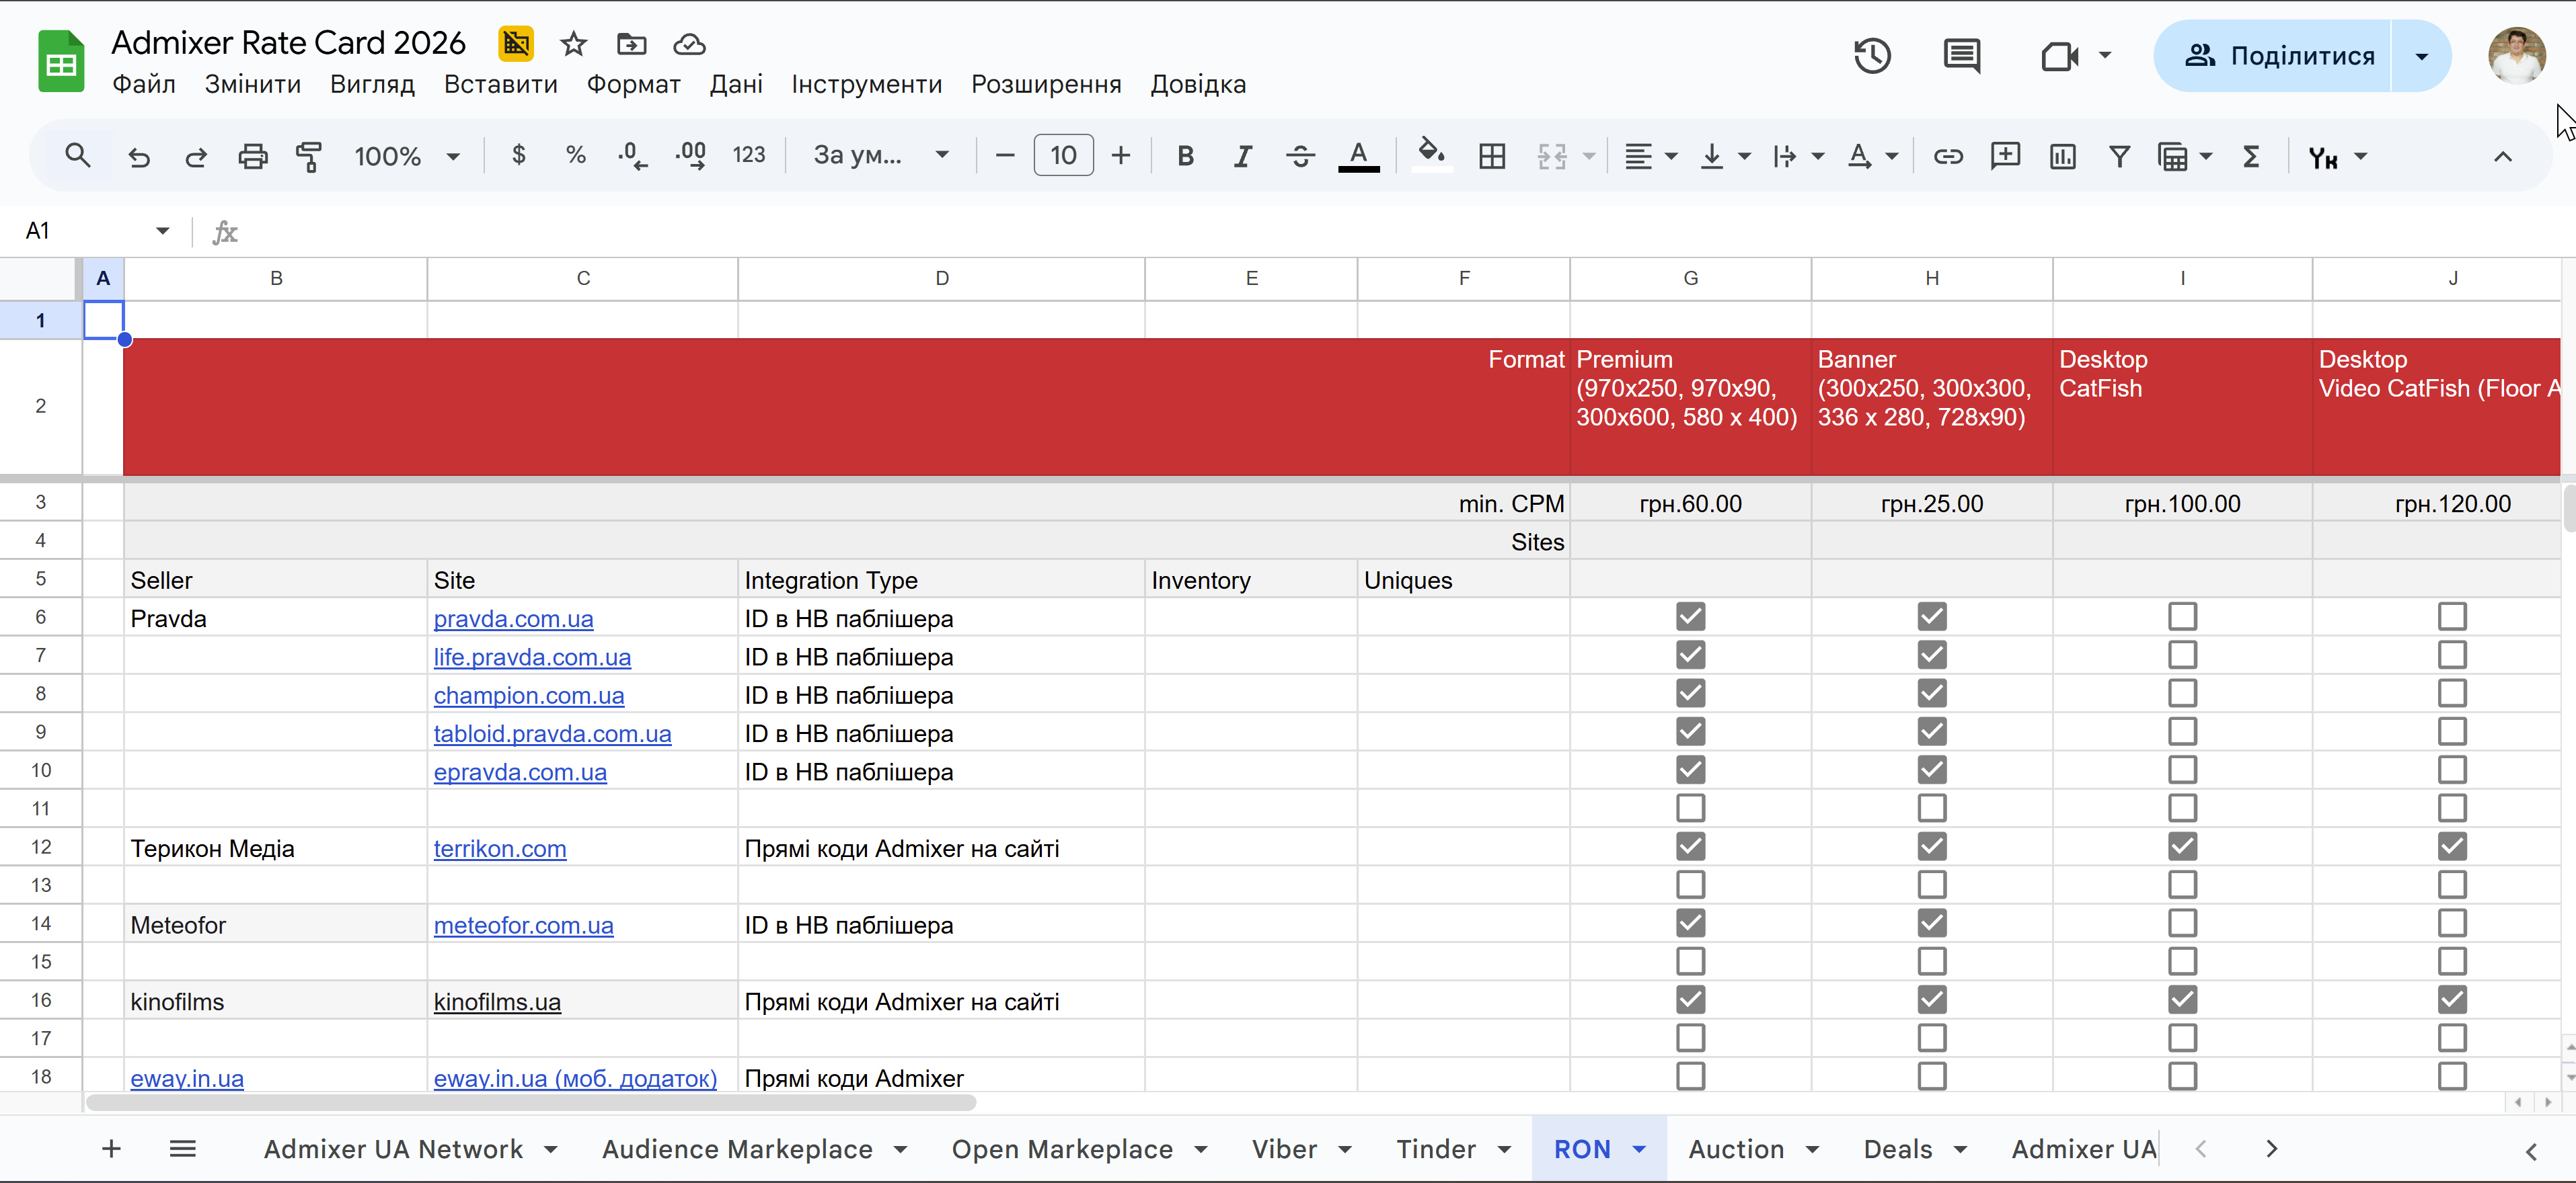Open the text color picker
The width and height of the screenshot is (2576, 1183).
coord(1358,156)
